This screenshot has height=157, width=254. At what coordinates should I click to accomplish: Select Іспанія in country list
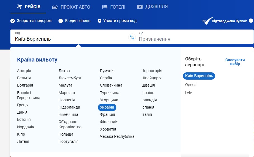point(148,107)
